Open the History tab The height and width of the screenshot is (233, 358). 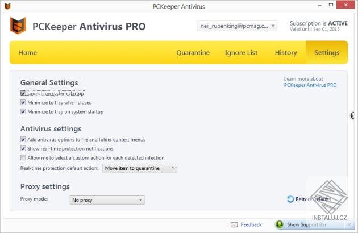coord(286,52)
